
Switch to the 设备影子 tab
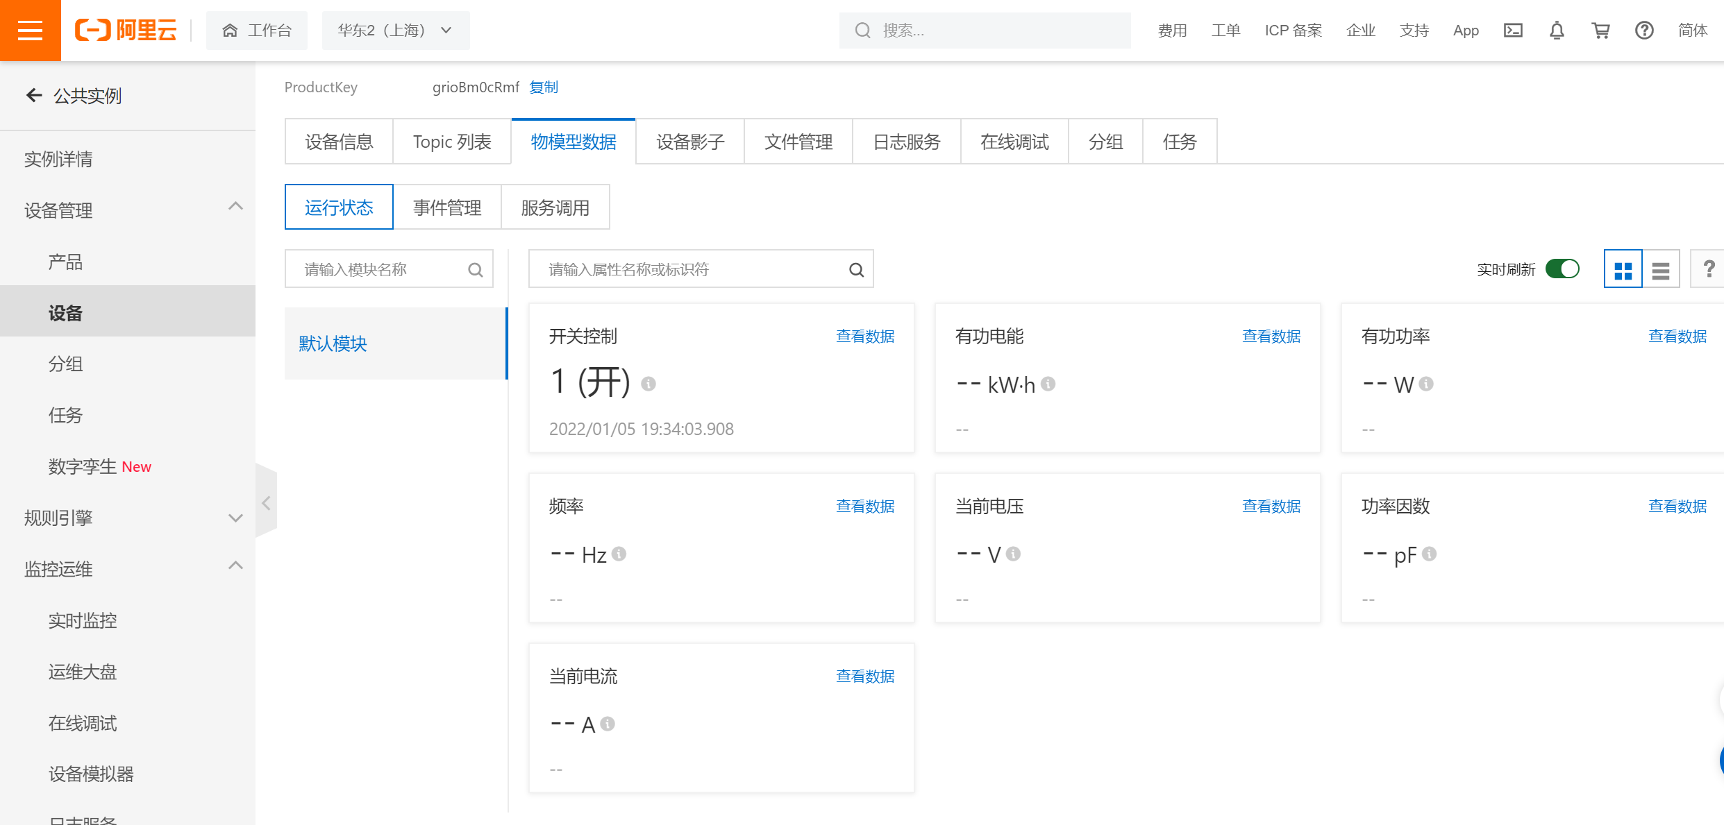[690, 142]
